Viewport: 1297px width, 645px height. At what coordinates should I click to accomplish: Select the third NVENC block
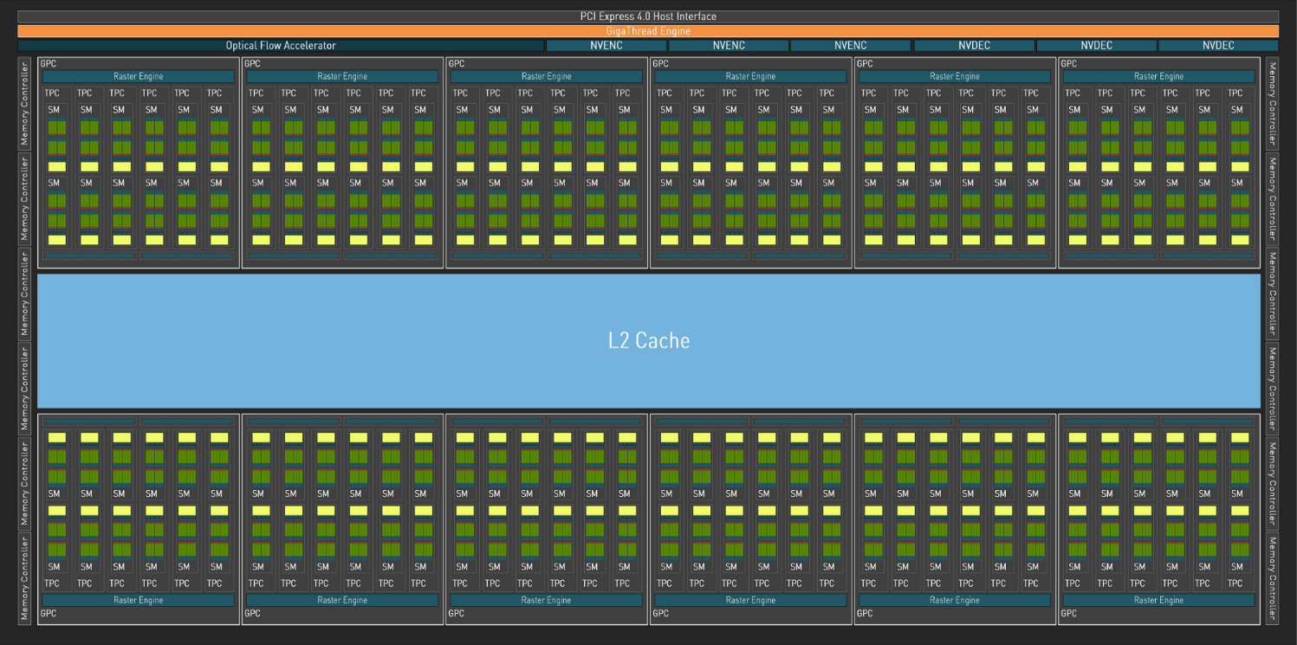[850, 45]
